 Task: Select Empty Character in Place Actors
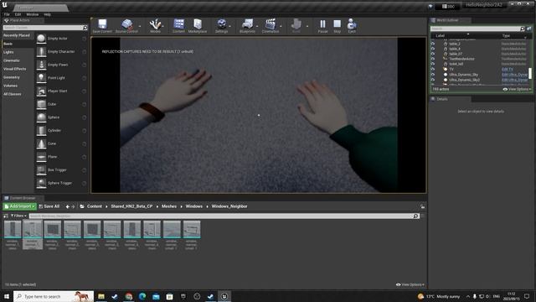click(61, 52)
